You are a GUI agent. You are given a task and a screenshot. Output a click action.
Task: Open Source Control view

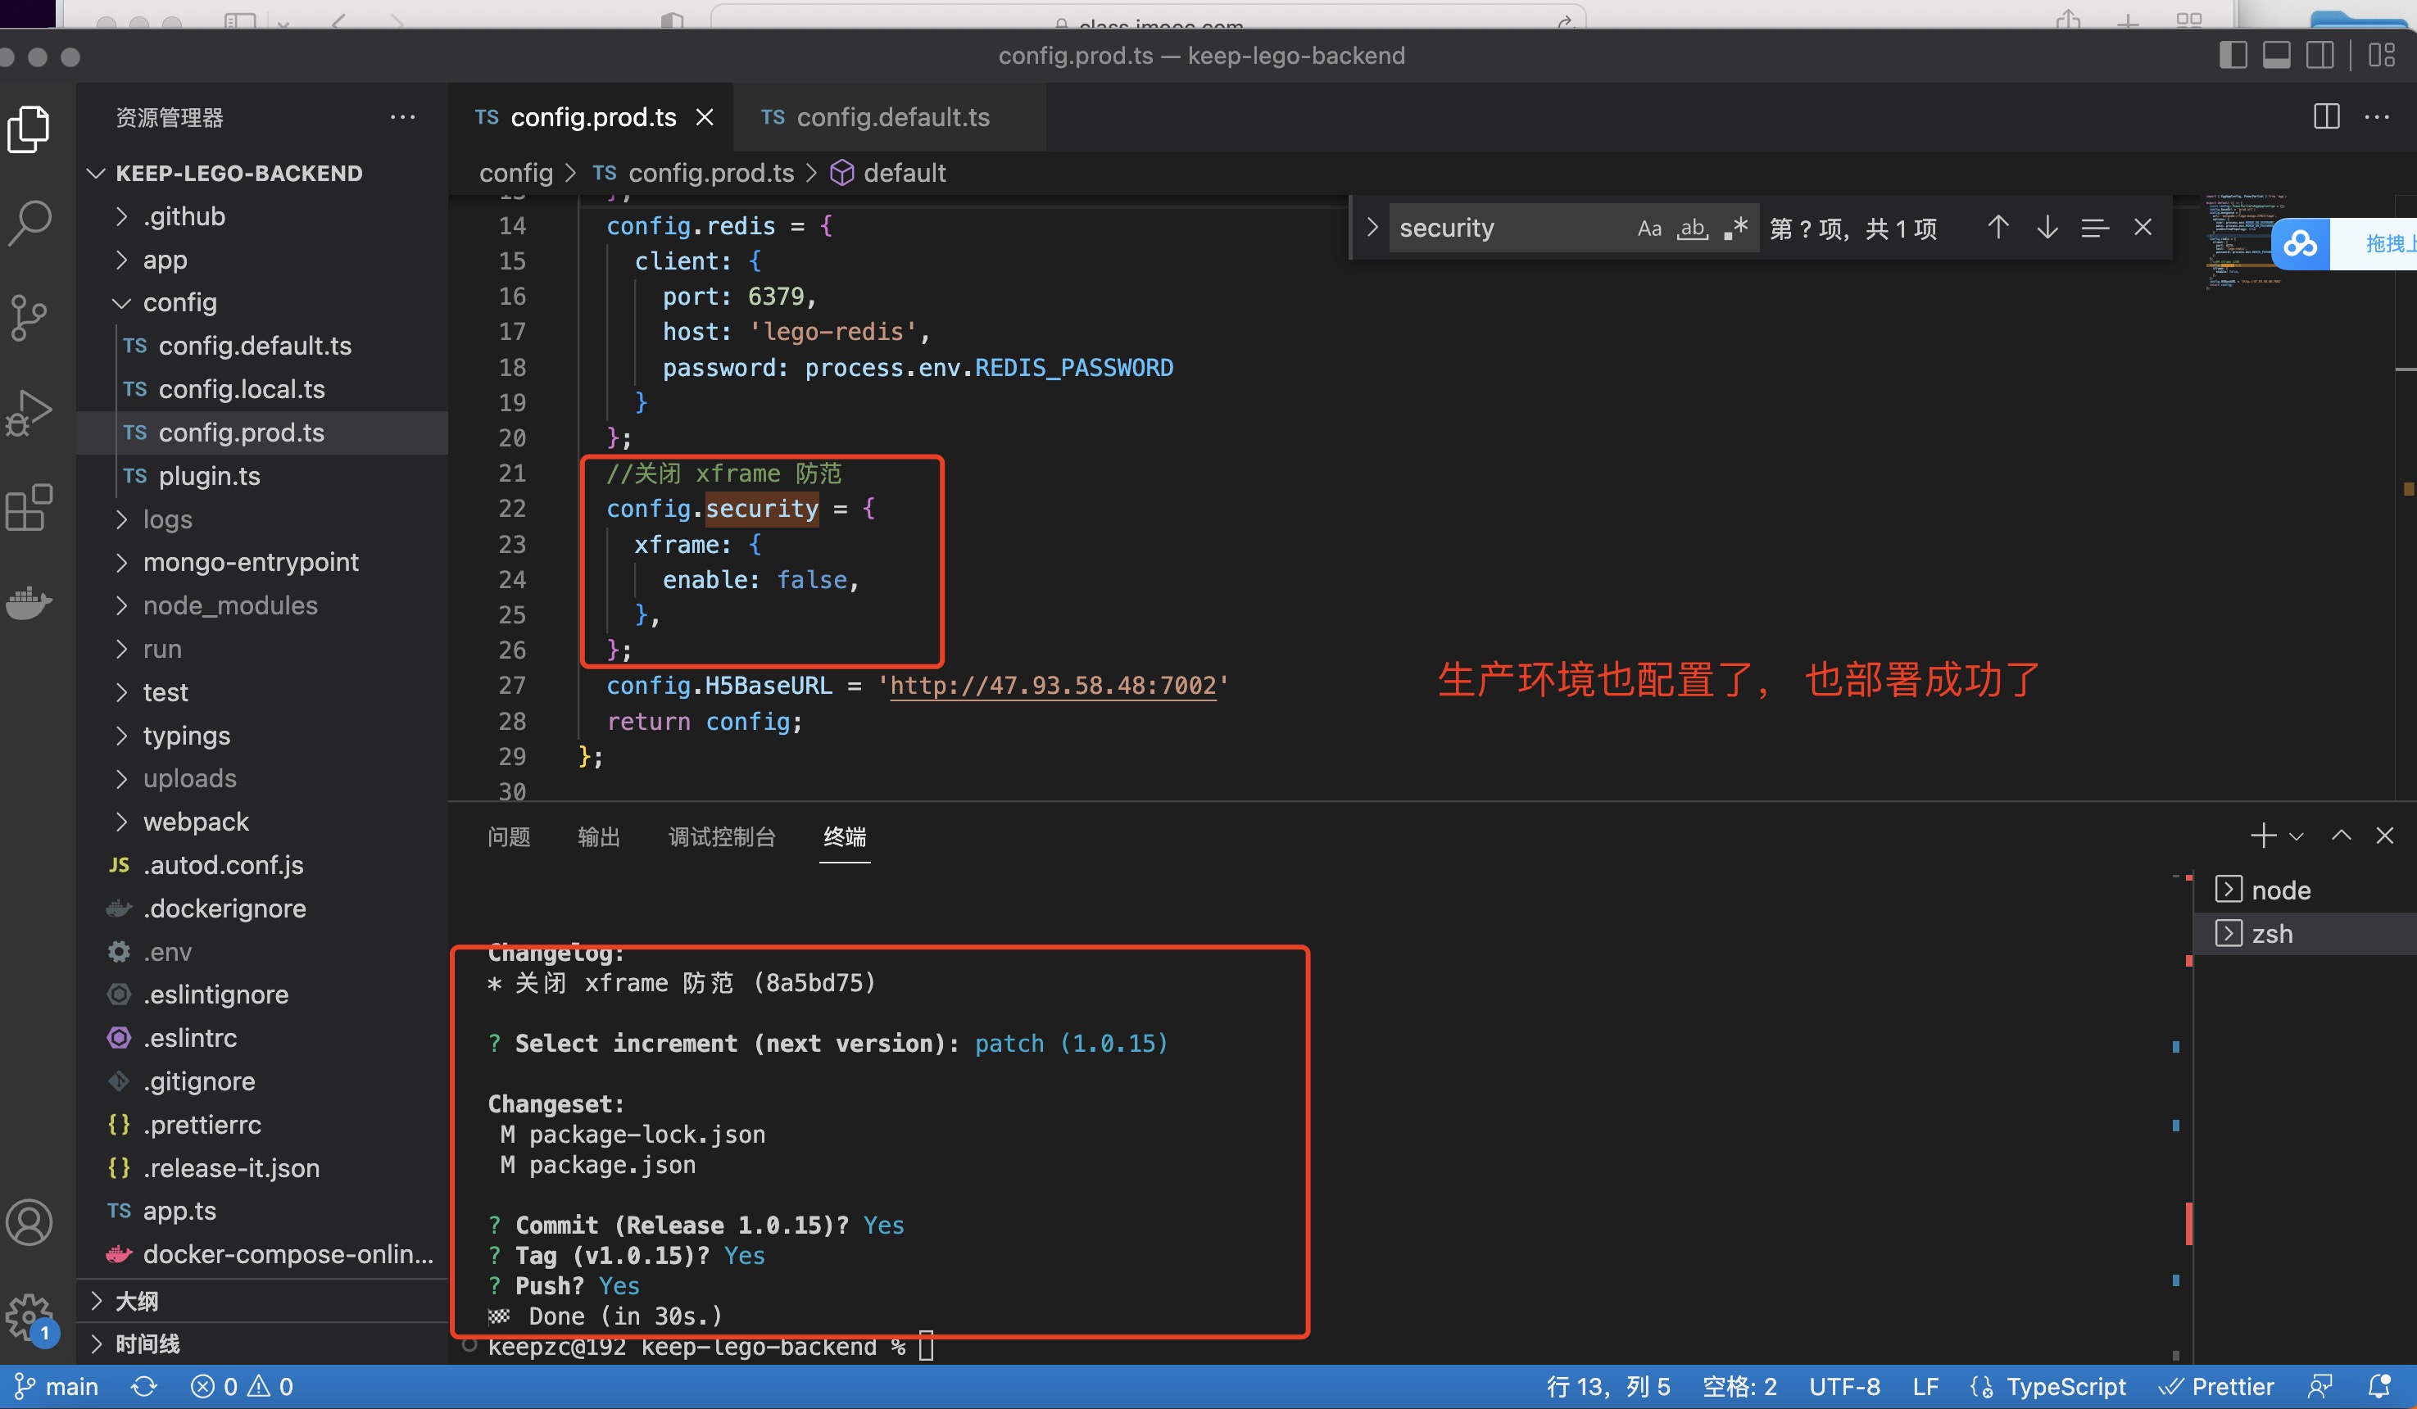29,318
